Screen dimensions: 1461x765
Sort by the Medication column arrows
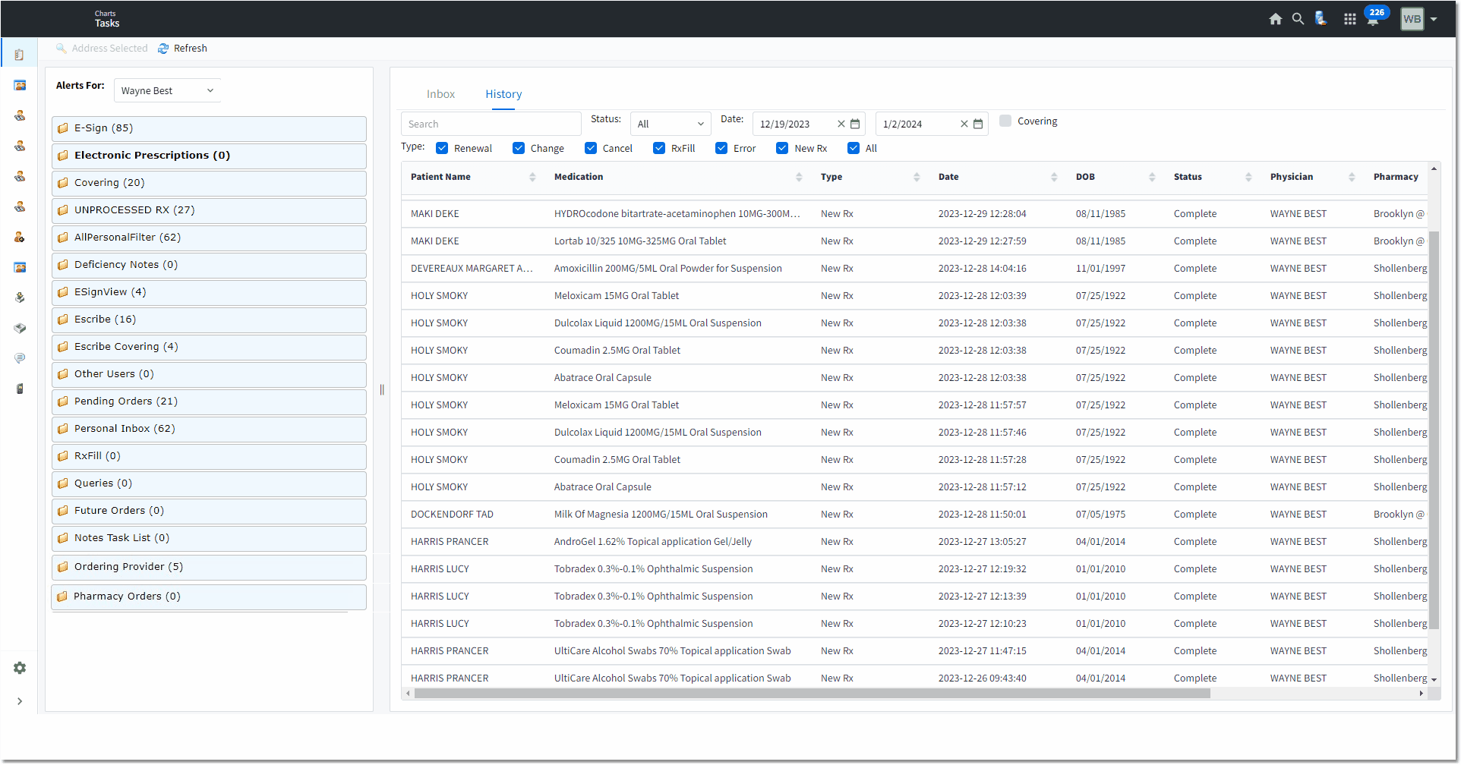coord(799,177)
